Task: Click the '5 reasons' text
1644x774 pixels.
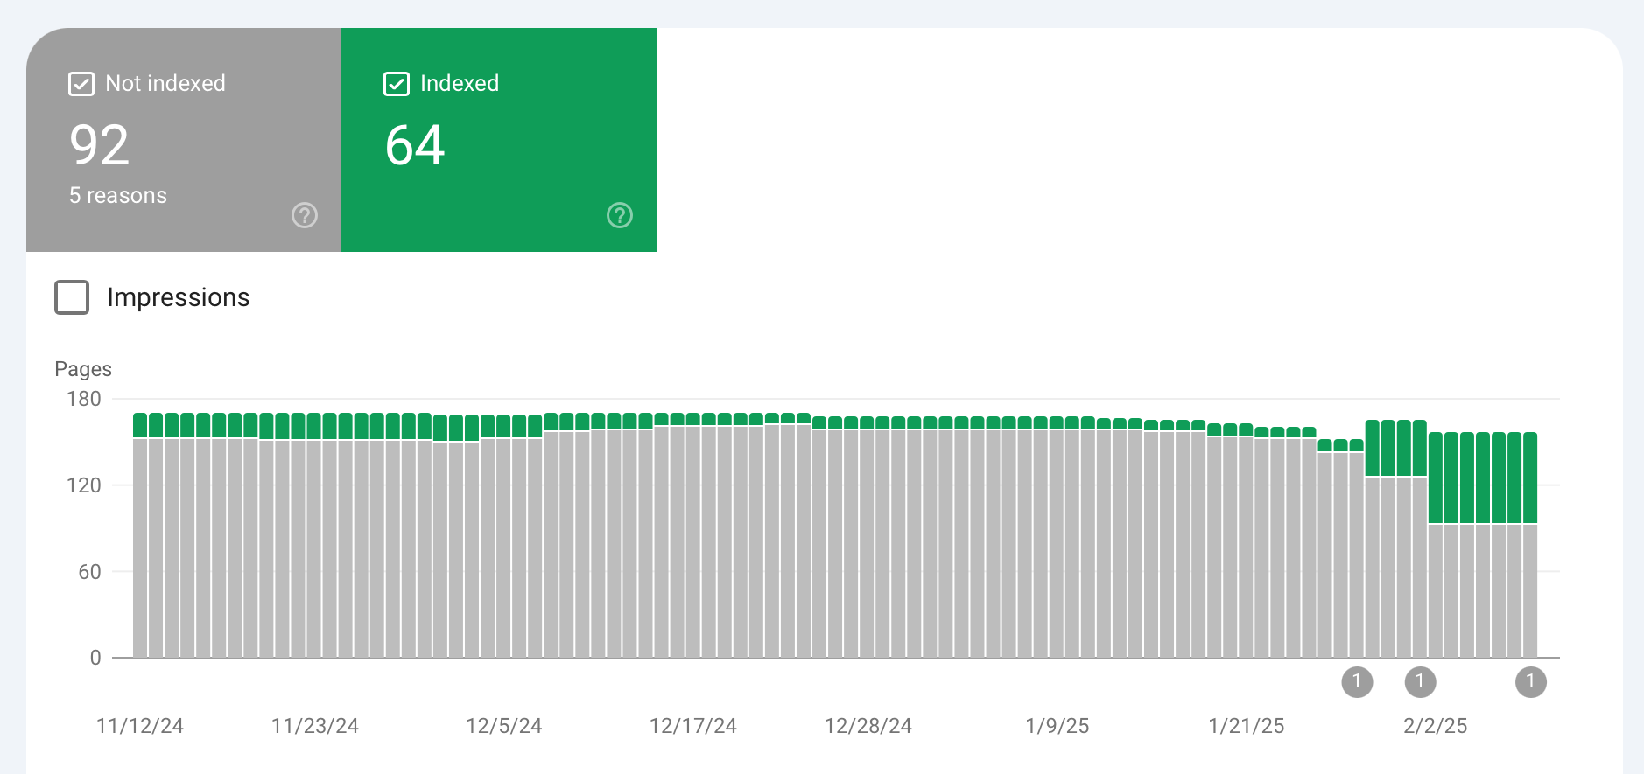Action: [118, 196]
